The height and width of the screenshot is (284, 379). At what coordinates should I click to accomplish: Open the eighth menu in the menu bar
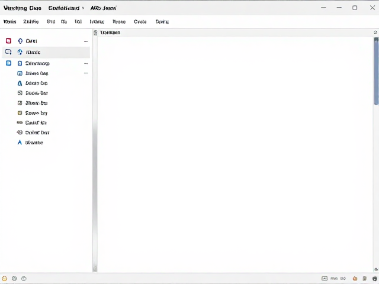[x=140, y=22]
